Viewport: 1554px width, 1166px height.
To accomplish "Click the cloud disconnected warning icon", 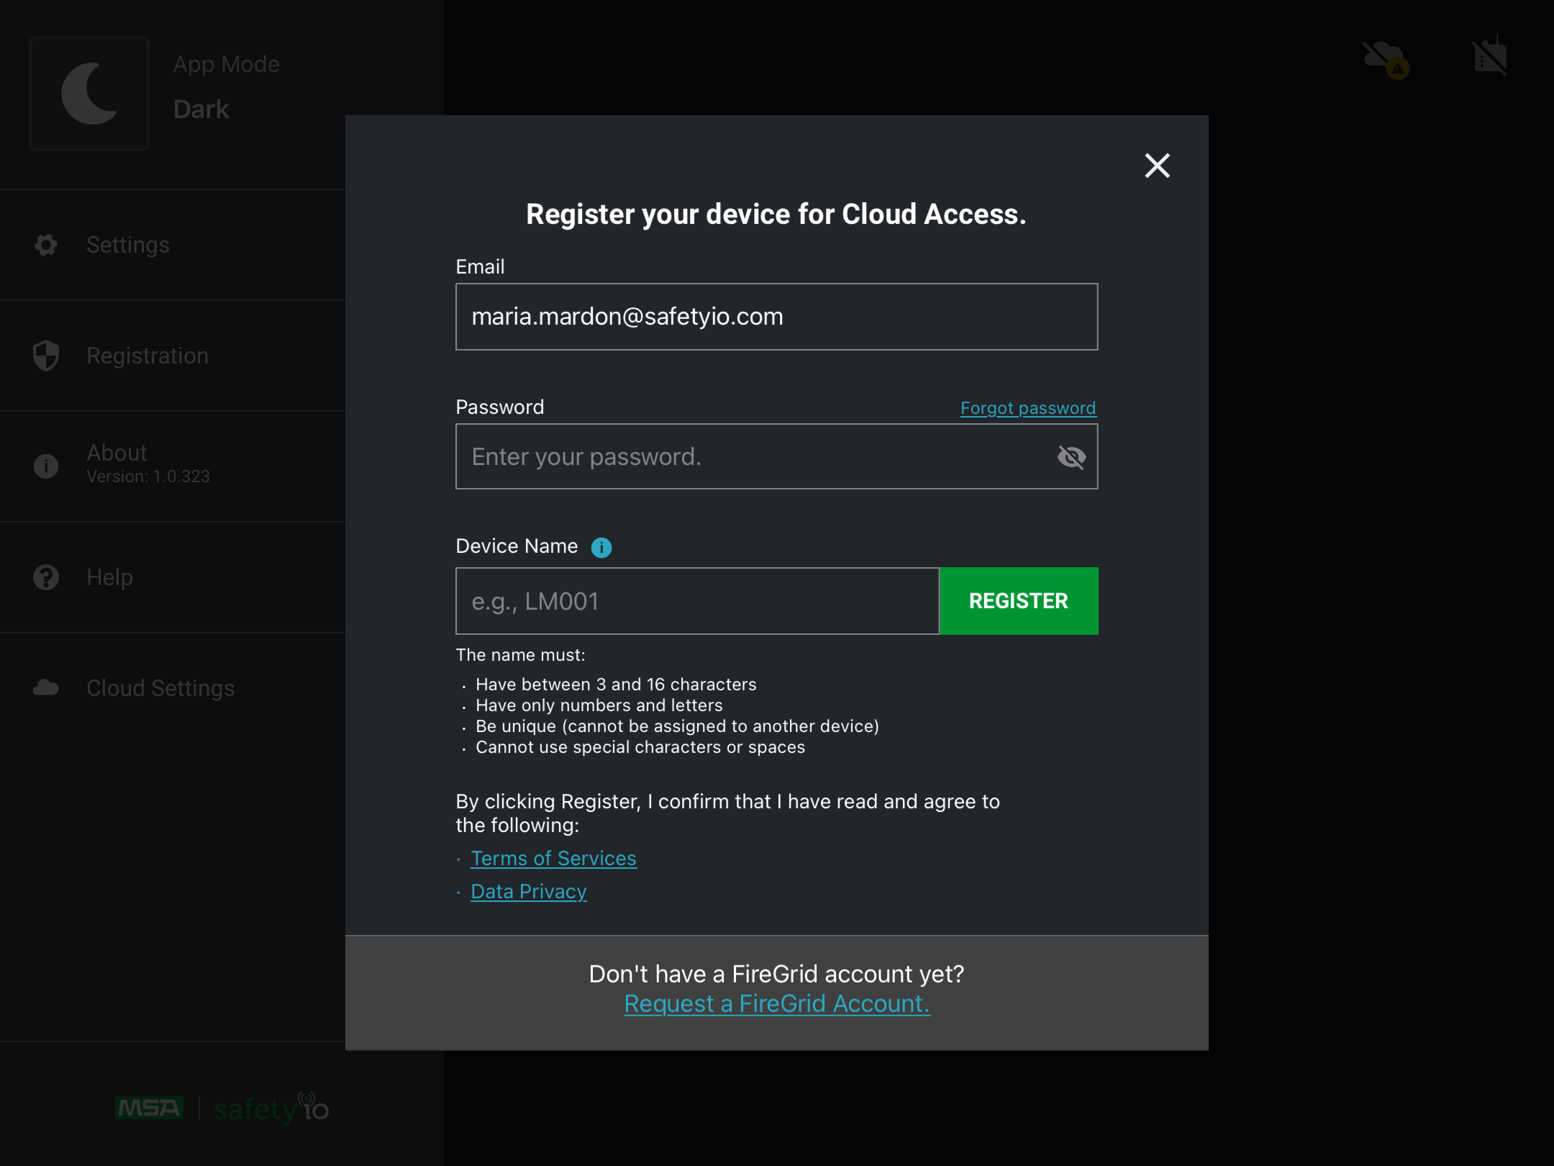I will pos(1386,59).
